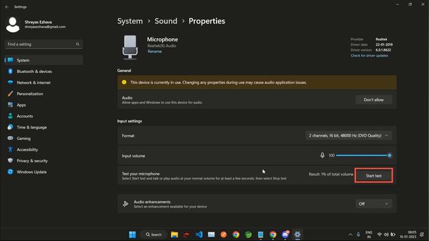The height and width of the screenshot is (241, 429).
Task: Click Start test for the microphone
Action: coord(374,175)
